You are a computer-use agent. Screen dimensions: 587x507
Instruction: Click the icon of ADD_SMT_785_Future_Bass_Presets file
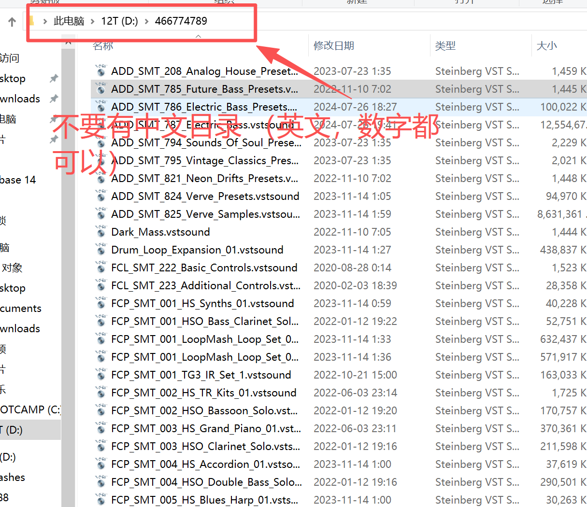tap(101, 89)
